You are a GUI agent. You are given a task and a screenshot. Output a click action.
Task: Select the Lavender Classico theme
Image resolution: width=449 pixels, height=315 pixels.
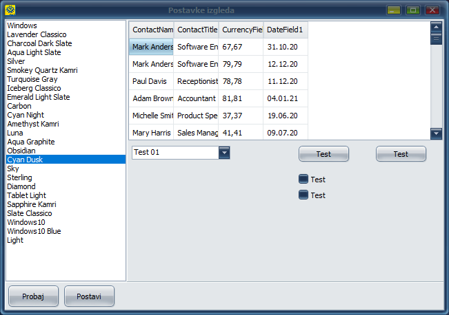point(37,34)
